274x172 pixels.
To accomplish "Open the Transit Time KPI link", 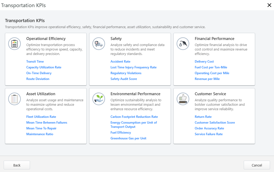I will [35, 62].
